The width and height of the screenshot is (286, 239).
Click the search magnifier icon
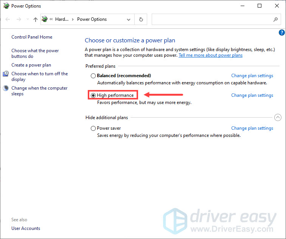[x=275, y=19]
